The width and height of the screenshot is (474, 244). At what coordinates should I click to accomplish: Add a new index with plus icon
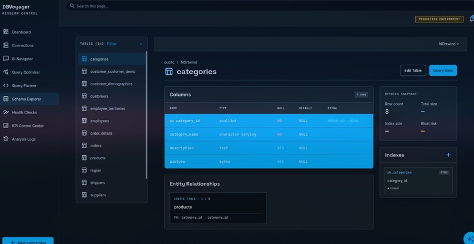448,155
